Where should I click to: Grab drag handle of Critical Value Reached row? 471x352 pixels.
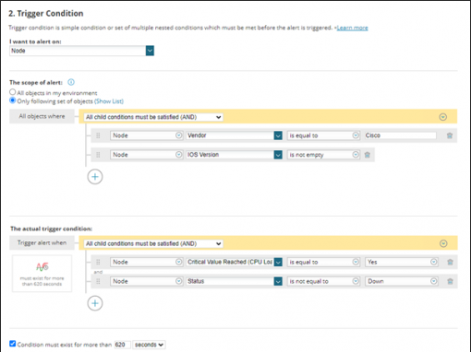[x=98, y=262]
